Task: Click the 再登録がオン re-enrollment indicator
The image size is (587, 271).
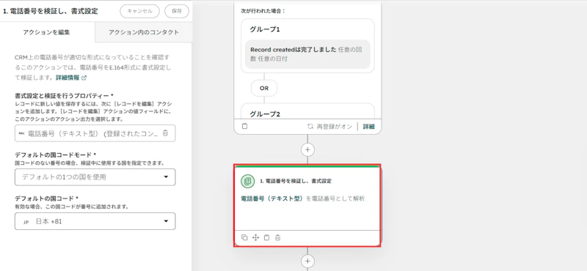Action: 329,126
